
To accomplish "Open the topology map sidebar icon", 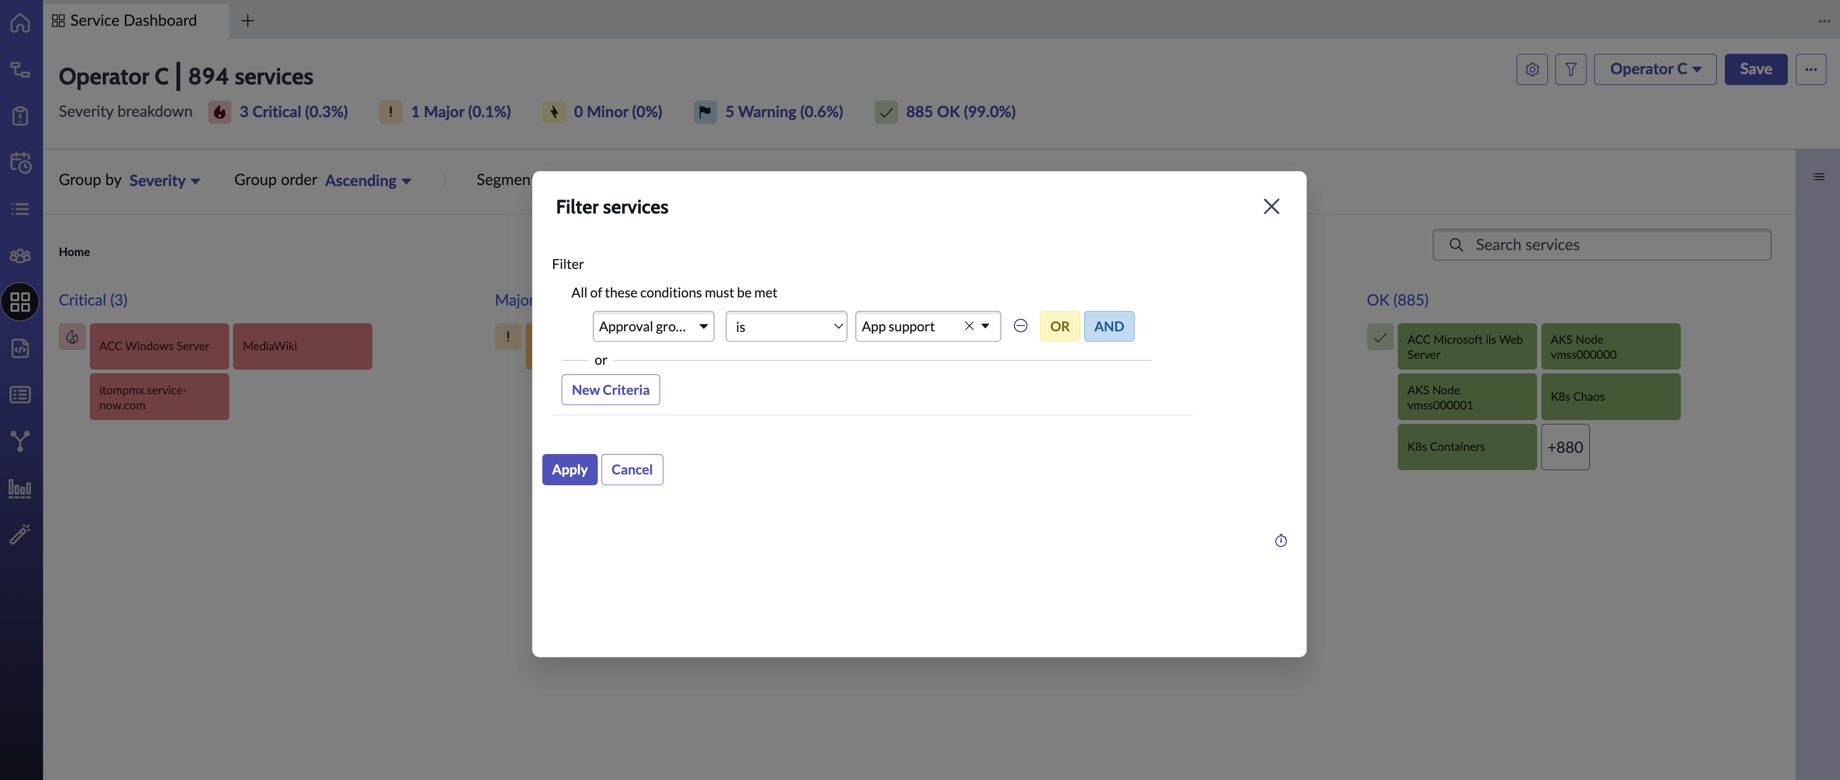I will tap(20, 69).
